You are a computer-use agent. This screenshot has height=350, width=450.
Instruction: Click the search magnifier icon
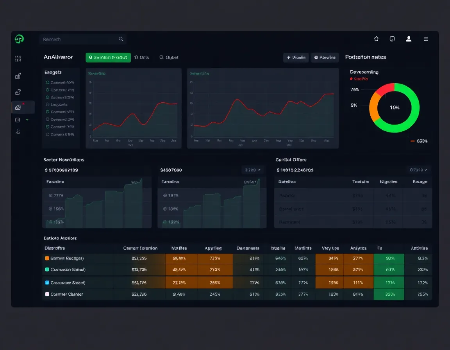pyautogui.click(x=121, y=39)
